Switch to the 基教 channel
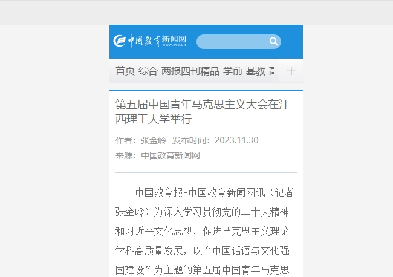393x277 pixels. (x=255, y=71)
